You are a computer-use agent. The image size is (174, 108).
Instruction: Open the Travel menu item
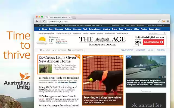pos(114,29)
